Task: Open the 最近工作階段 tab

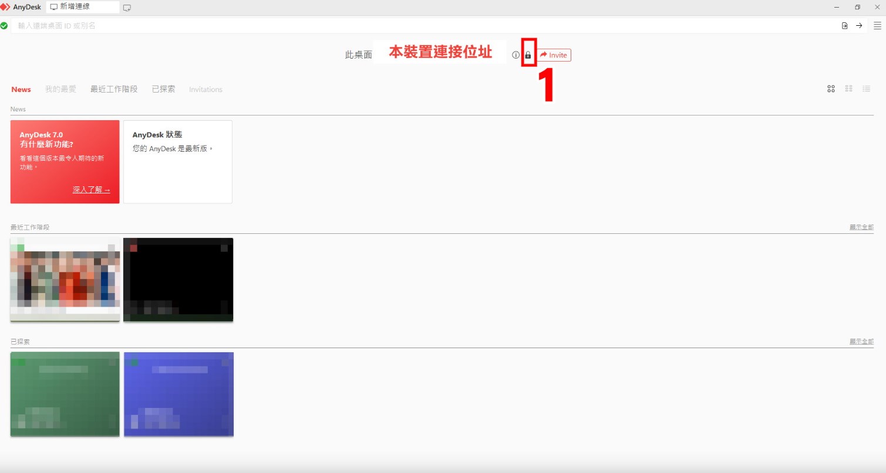Action: coord(114,90)
